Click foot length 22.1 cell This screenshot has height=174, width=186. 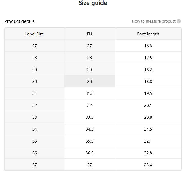click(148, 141)
